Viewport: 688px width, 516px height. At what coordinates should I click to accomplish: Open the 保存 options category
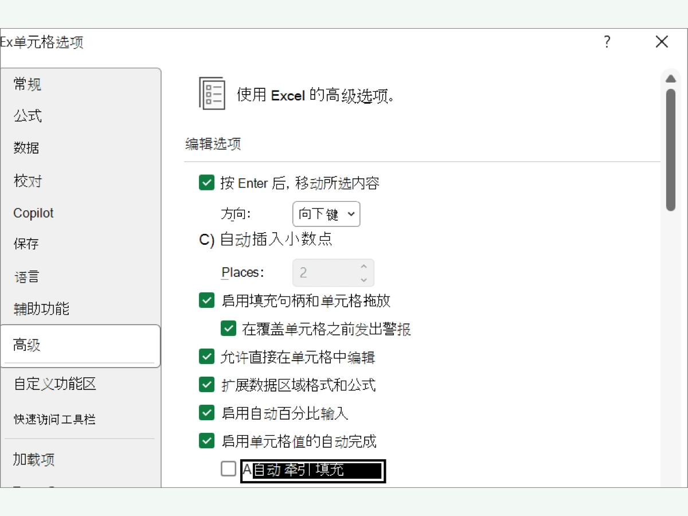(80, 244)
